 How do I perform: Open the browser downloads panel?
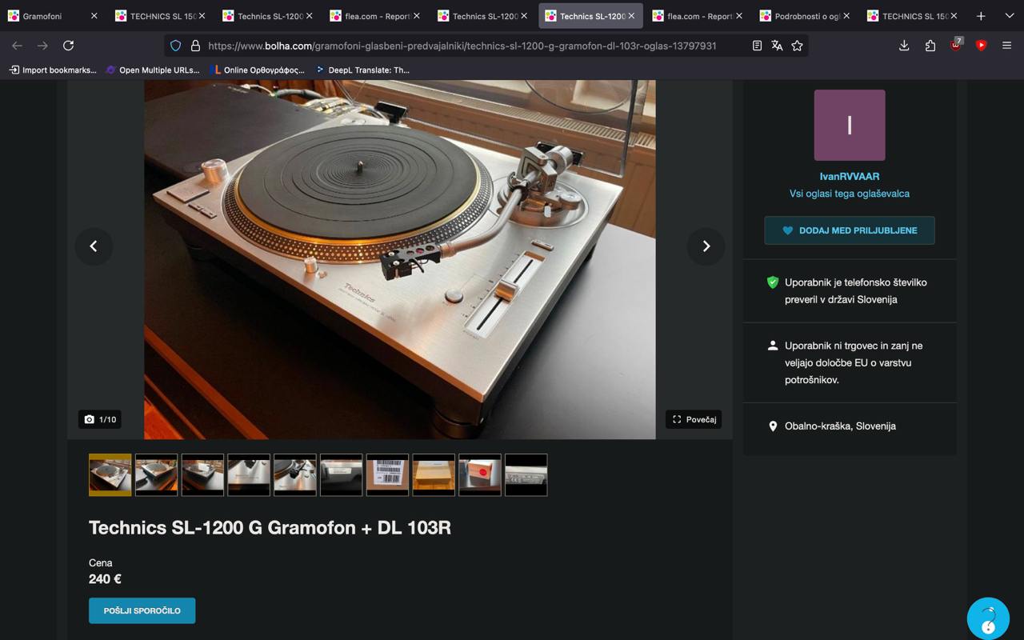904,46
